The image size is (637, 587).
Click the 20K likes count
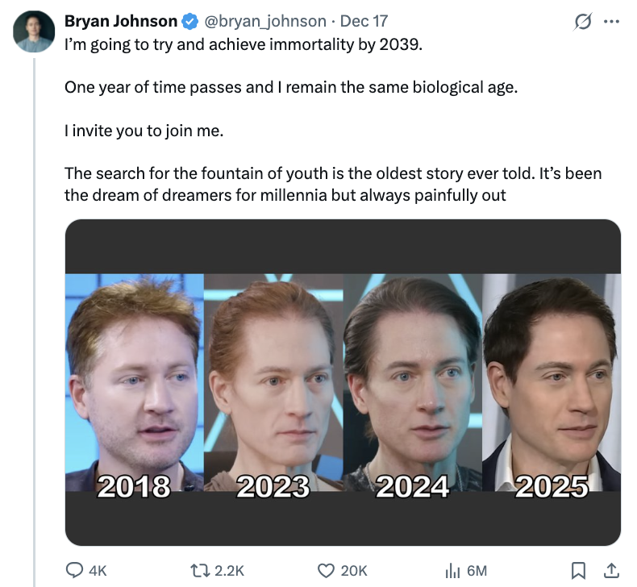(354, 571)
